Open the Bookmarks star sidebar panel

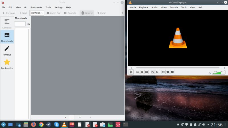pyautogui.click(x=7, y=64)
